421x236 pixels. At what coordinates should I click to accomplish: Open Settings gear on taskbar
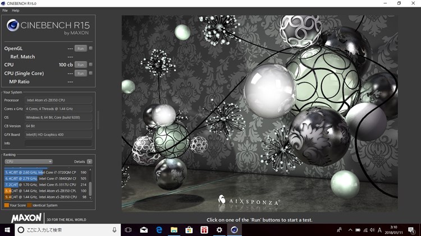pos(219,230)
